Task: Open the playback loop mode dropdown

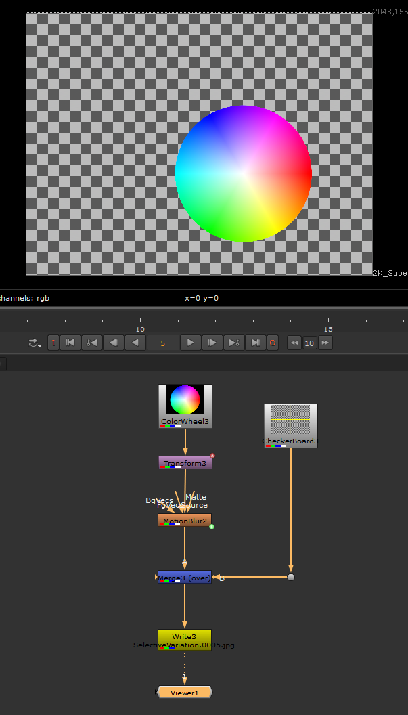Action: 35,343
